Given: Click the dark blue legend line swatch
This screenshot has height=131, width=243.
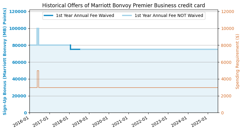Looking at the screenshot, I should [x=48, y=15].
